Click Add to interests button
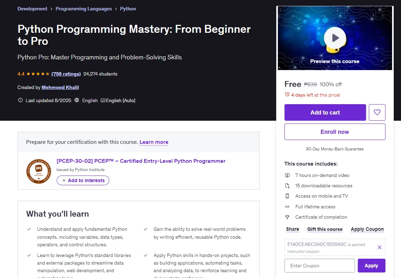Viewport: 401px width, 278px height. pos(83,180)
